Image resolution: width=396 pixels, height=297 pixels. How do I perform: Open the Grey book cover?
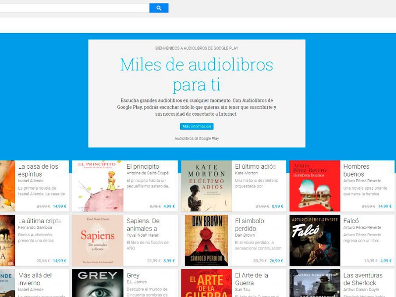(x=98, y=283)
